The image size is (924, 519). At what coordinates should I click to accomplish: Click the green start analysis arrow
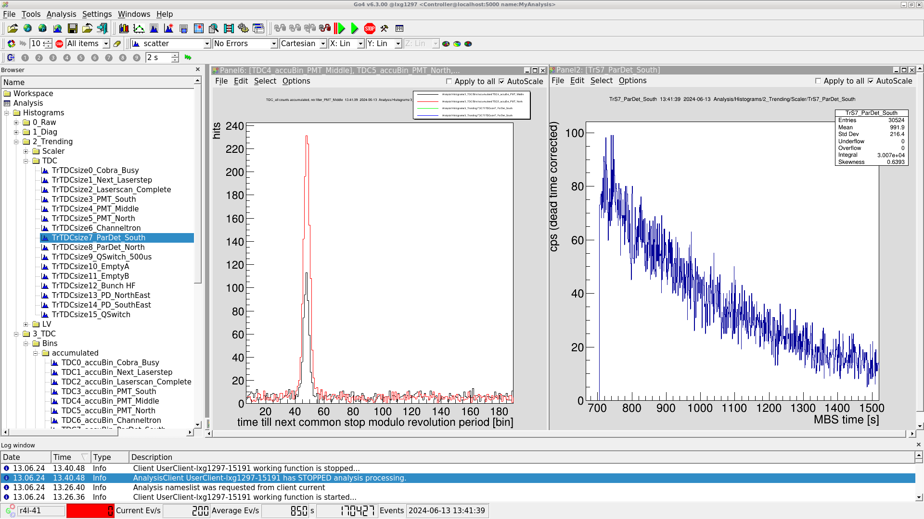pos(355,29)
